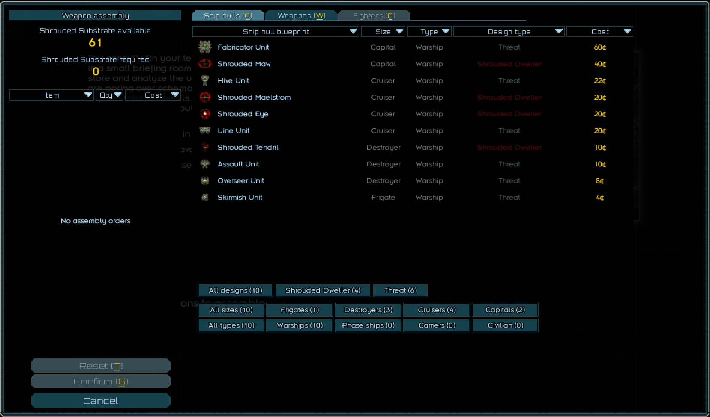Toggle the Threat (6) design filter

coord(400,290)
